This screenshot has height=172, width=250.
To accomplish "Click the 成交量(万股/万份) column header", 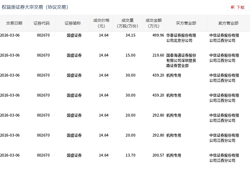I will click(127, 23).
